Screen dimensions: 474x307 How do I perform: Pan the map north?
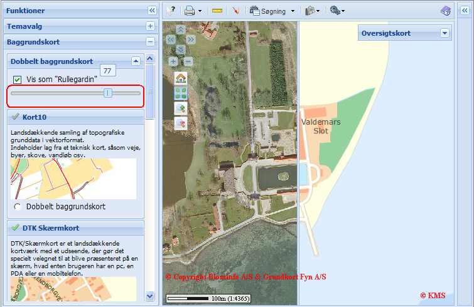click(181, 29)
